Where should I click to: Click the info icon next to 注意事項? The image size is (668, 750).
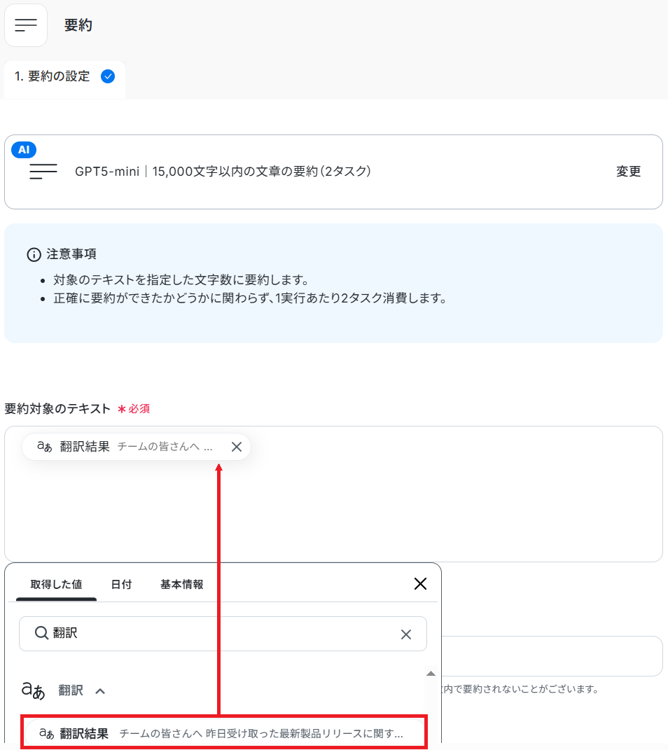tap(34, 254)
